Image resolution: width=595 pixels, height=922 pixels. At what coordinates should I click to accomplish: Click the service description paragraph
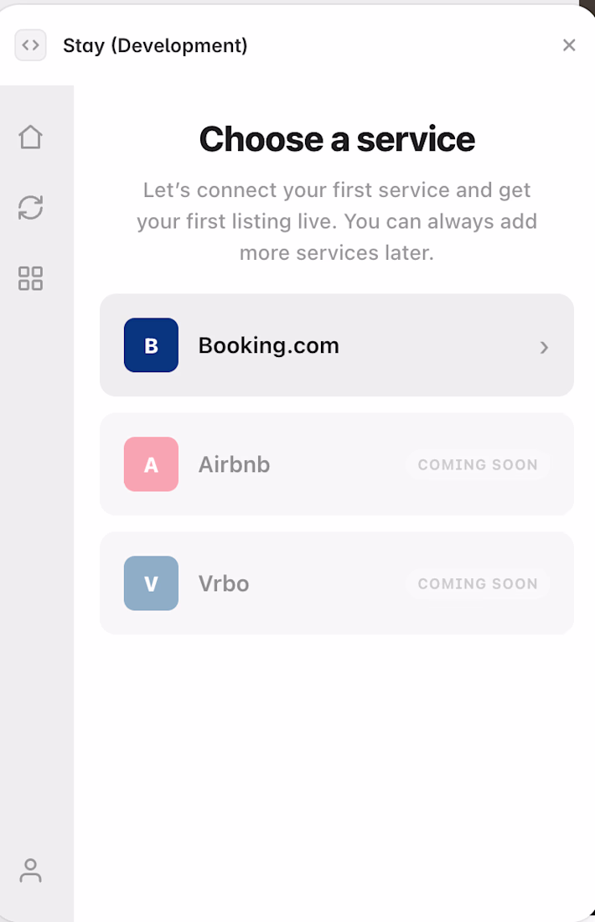(337, 221)
